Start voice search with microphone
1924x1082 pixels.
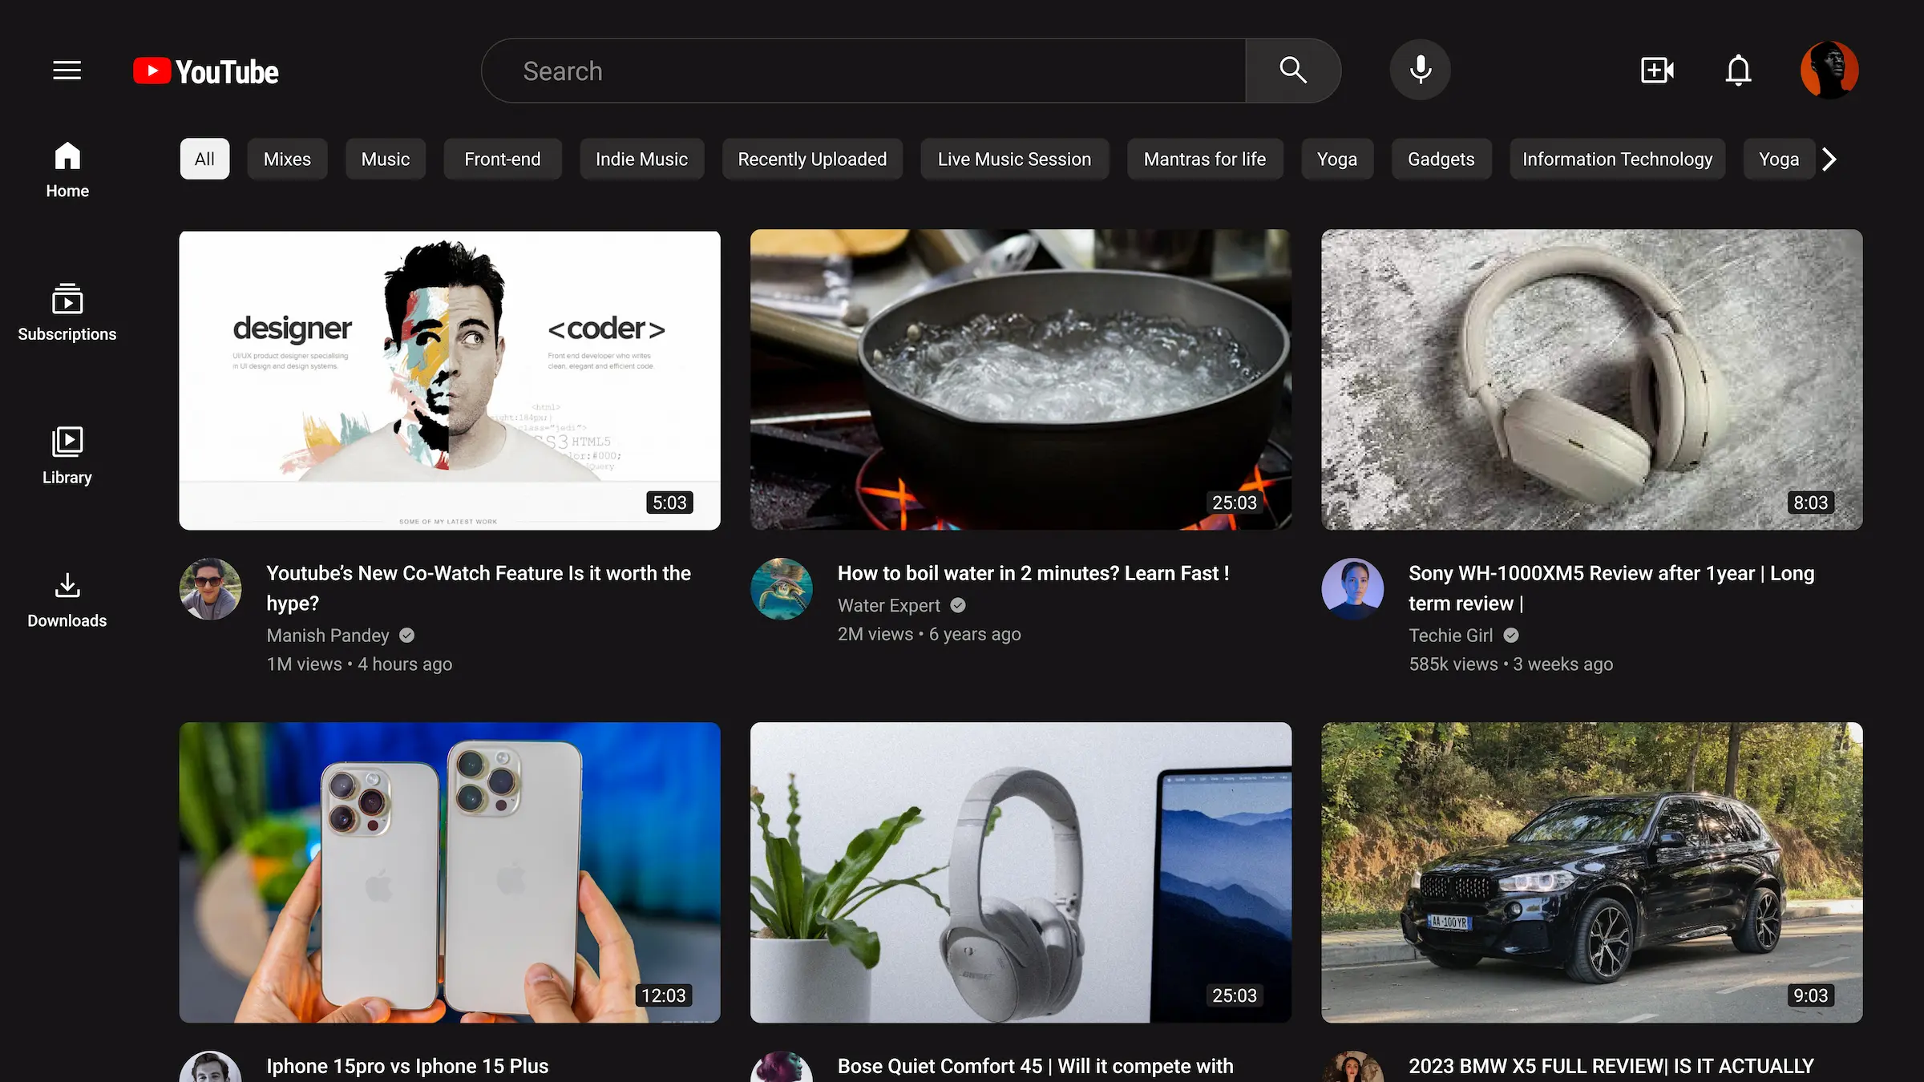click(1421, 71)
